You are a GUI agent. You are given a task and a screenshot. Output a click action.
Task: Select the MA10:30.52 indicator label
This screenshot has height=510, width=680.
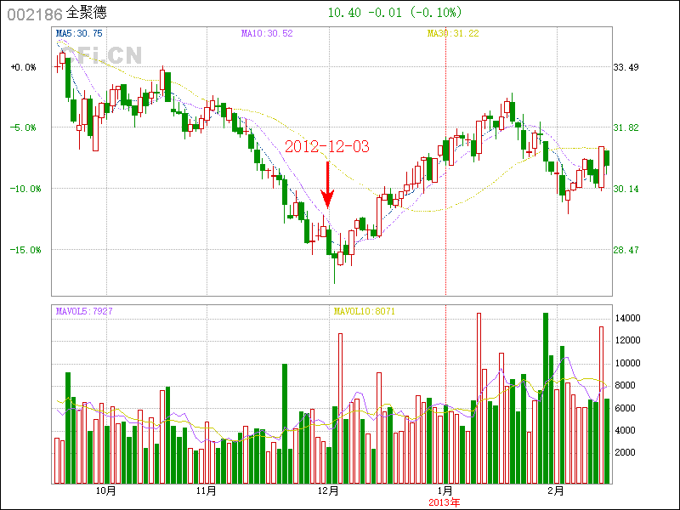(x=267, y=33)
